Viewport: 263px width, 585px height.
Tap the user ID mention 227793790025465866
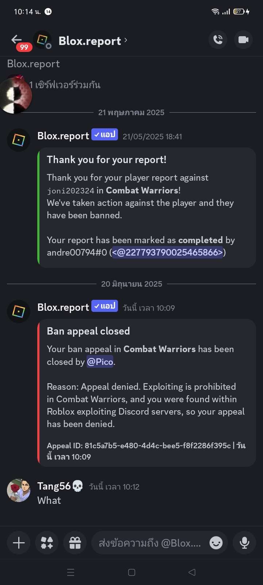pyautogui.click(x=167, y=252)
